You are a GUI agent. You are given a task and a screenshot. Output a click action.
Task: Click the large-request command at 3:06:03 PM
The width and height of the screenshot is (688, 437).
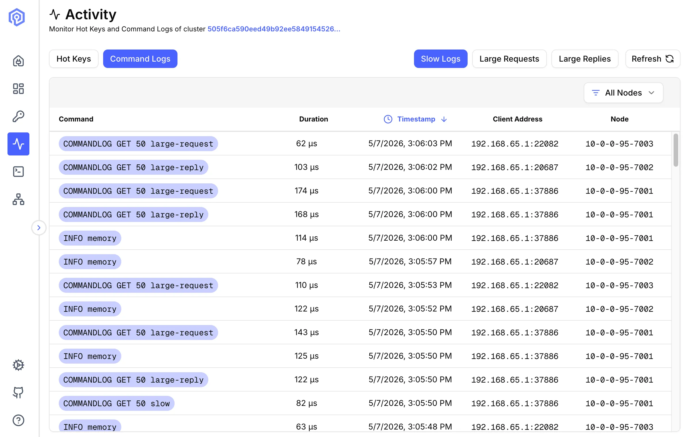138,144
